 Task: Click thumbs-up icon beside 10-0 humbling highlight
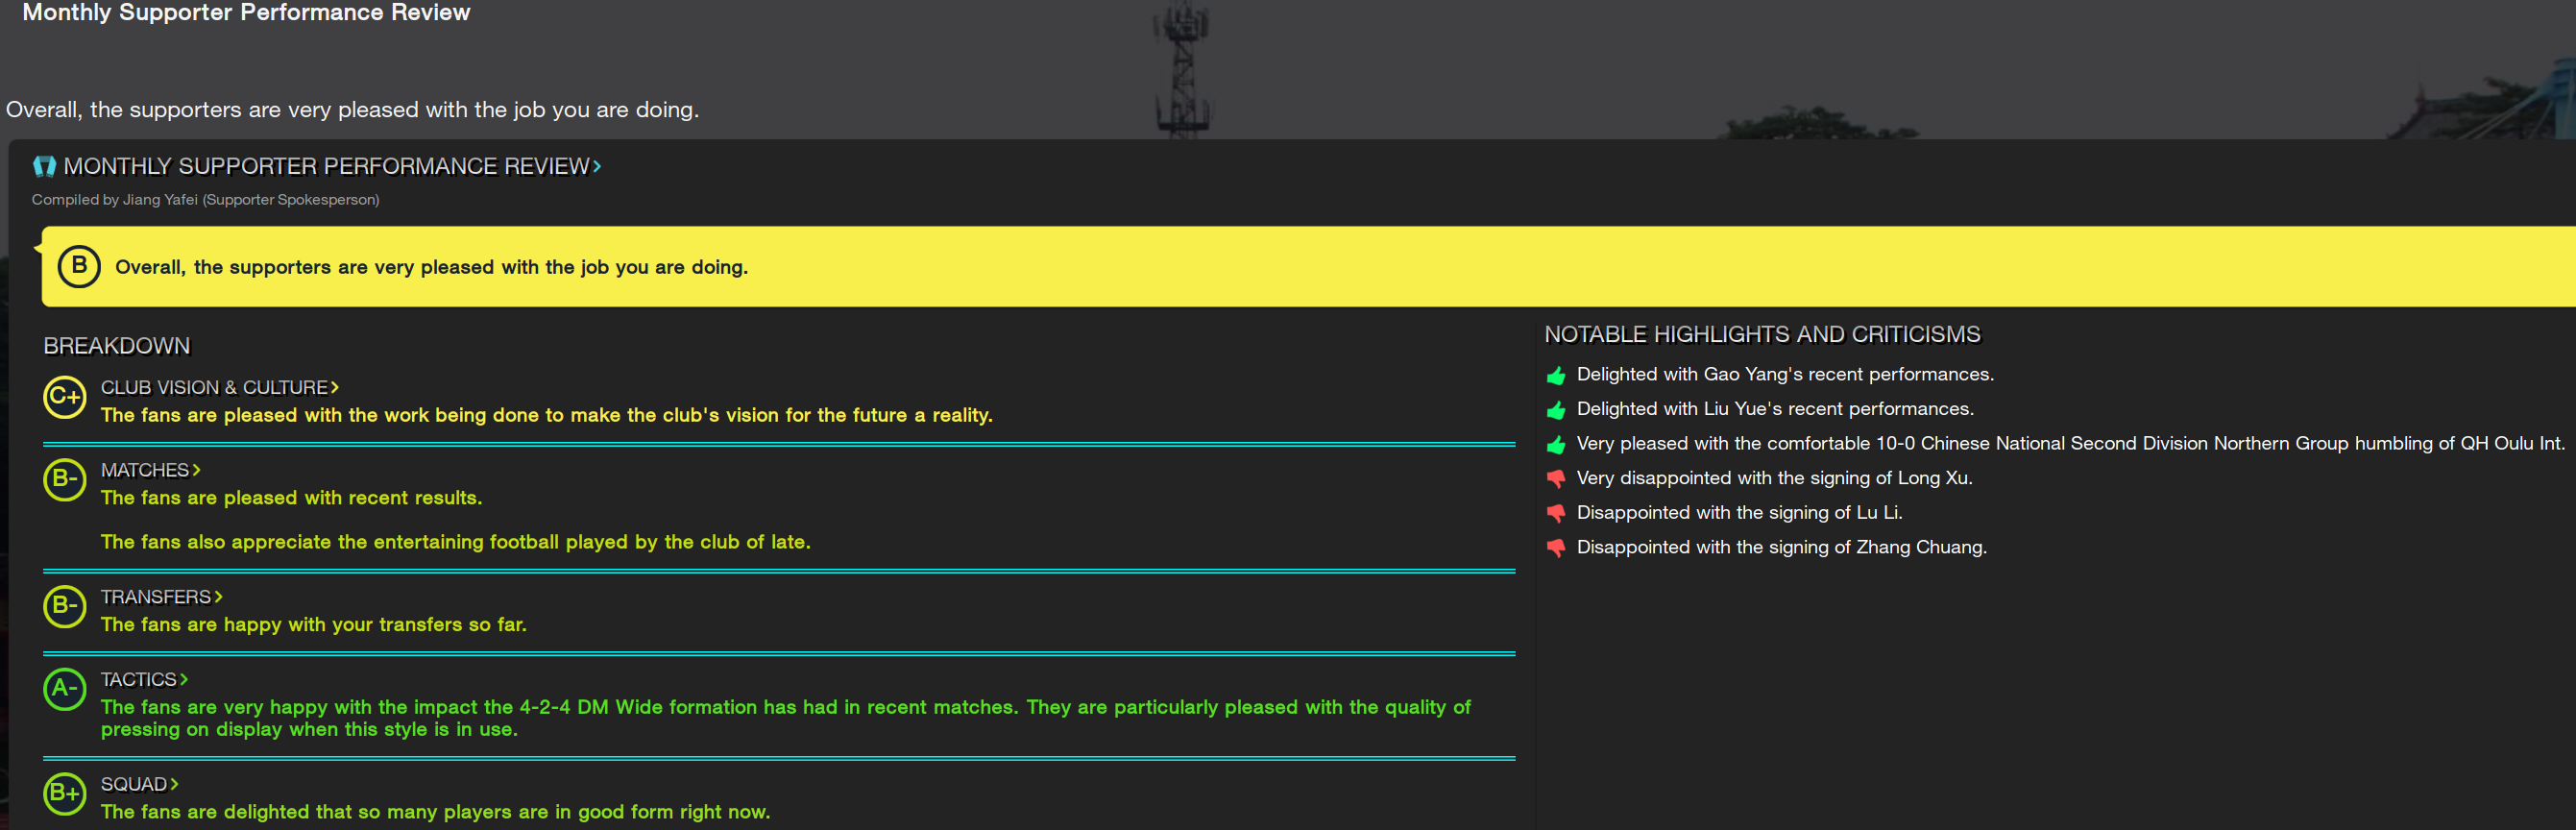1556,444
